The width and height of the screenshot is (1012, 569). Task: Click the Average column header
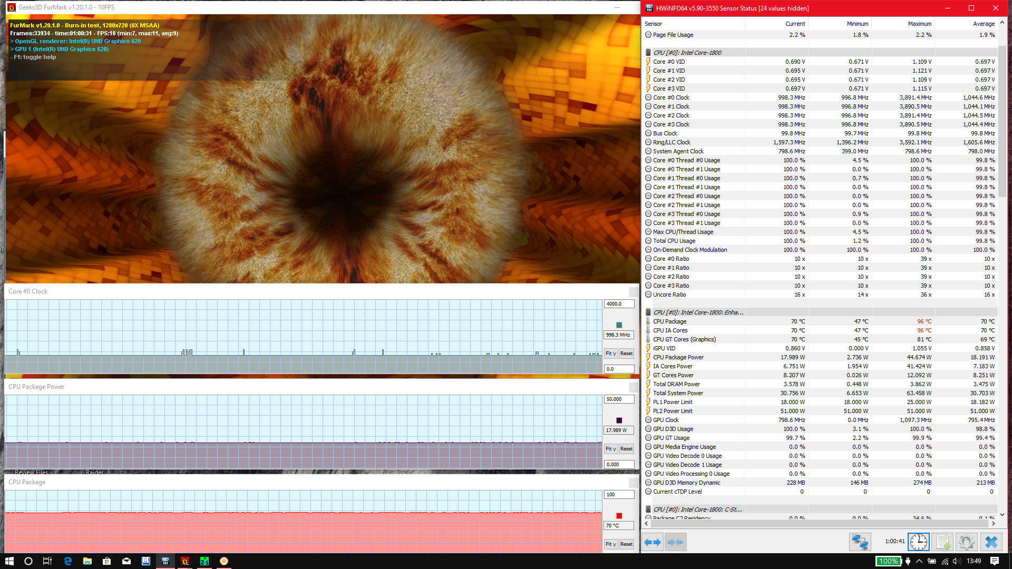(x=983, y=24)
